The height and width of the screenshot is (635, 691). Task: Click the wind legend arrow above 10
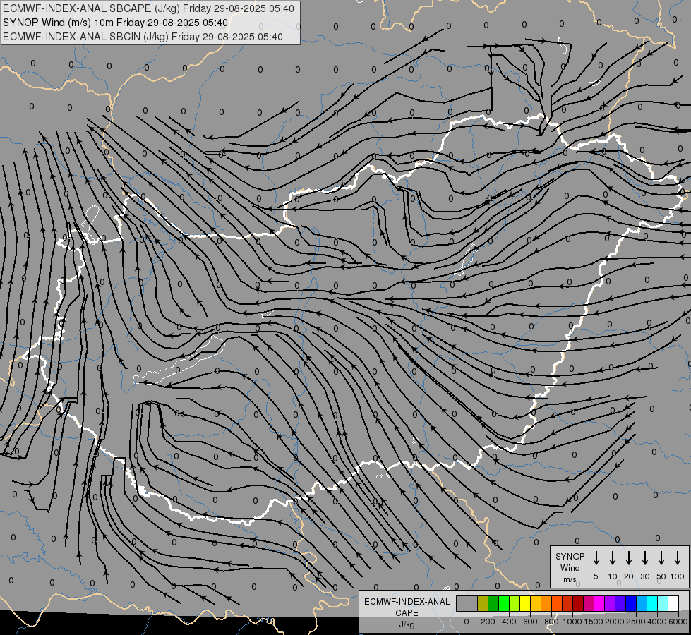point(613,558)
